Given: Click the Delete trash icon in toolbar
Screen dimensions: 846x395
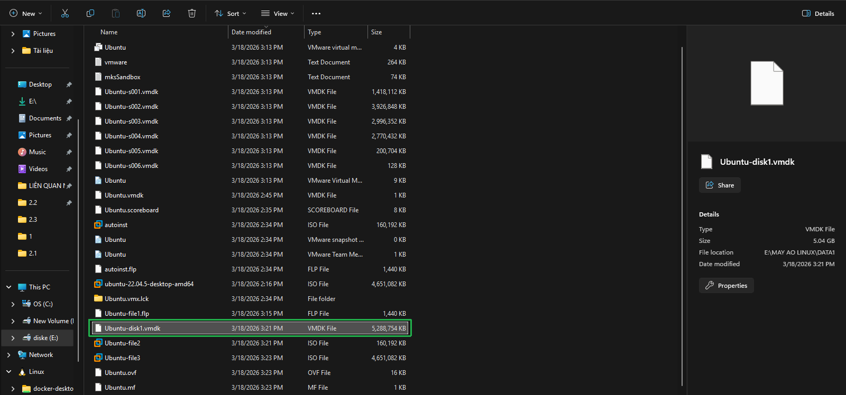Looking at the screenshot, I should 192,13.
